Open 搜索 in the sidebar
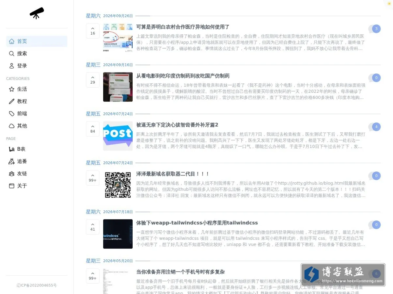Image resolution: width=393 pixels, height=294 pixels. 37,54
